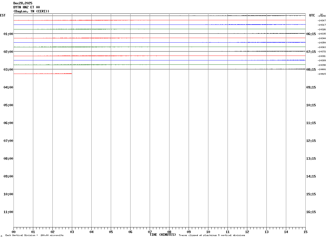Click the 'UTC' timezone label

point(312,15)
